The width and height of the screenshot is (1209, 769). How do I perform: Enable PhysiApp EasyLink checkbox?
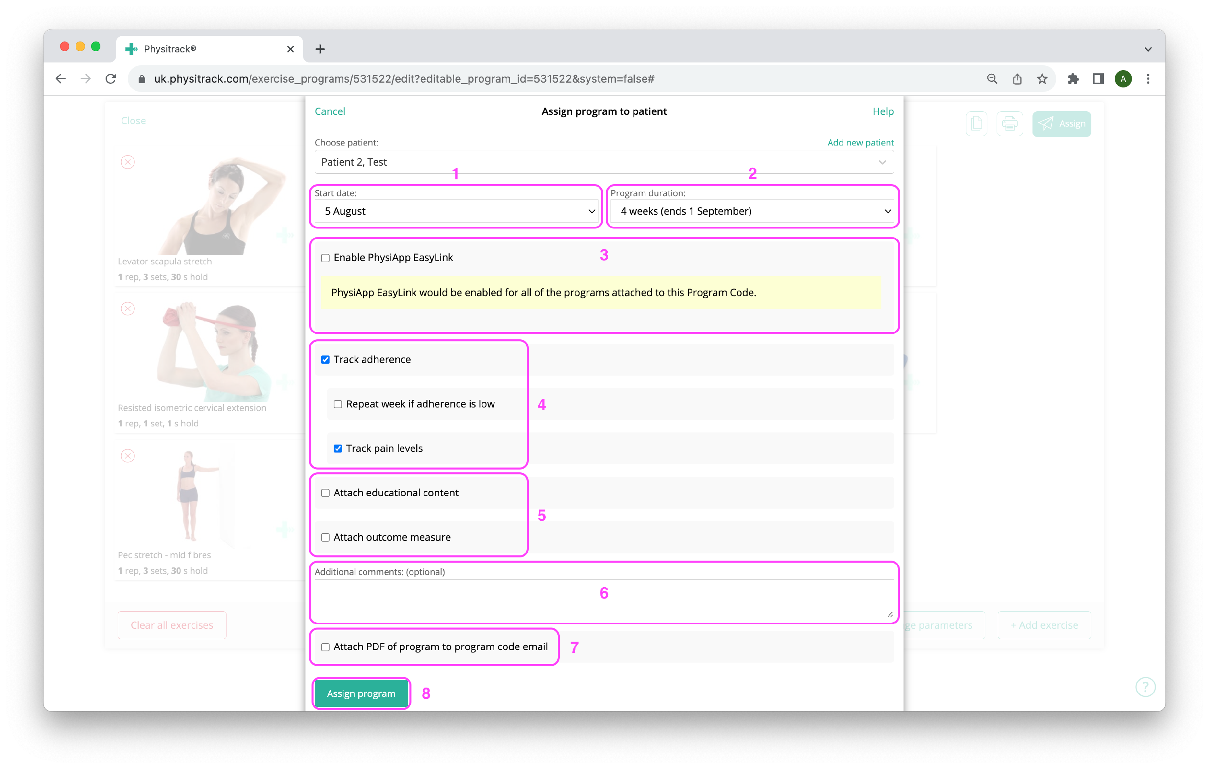click(325, 258)
